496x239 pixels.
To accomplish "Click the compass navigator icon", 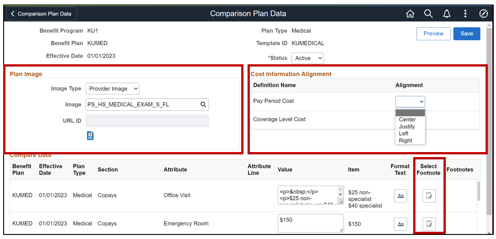I will (x=483, y=14).
